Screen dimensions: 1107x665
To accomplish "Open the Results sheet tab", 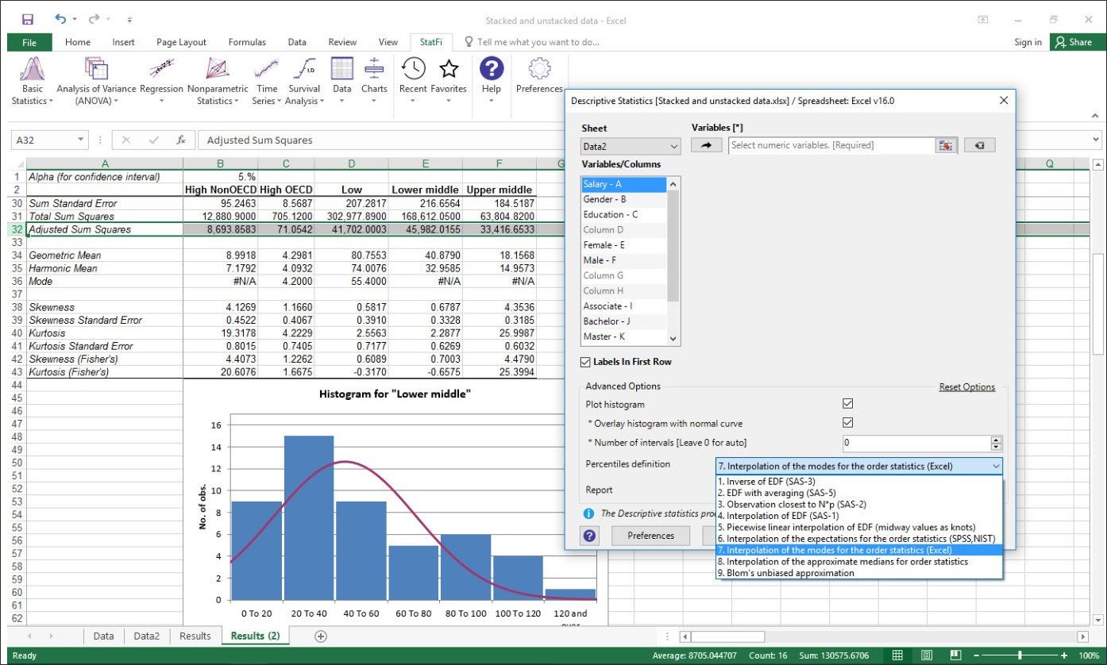I will (195, 636).
